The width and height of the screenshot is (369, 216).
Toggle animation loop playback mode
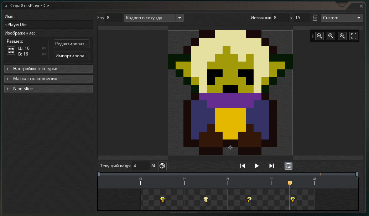[288, 166]
